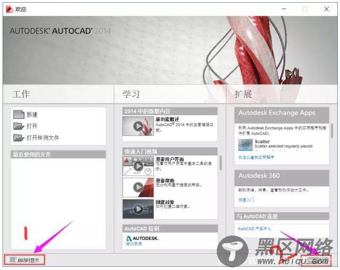Click the New drawing document icon
340x270 pixels.
[x=19, y=115]
